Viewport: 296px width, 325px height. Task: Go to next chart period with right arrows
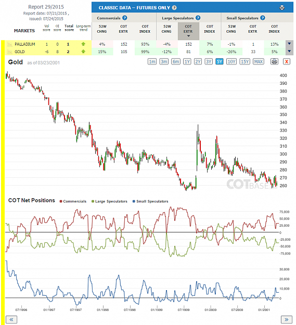point(287,320)
